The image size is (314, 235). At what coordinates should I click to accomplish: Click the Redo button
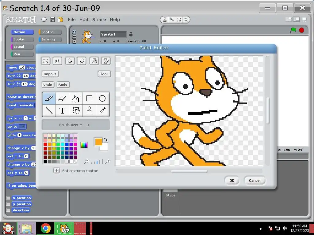tap(63, 84)
